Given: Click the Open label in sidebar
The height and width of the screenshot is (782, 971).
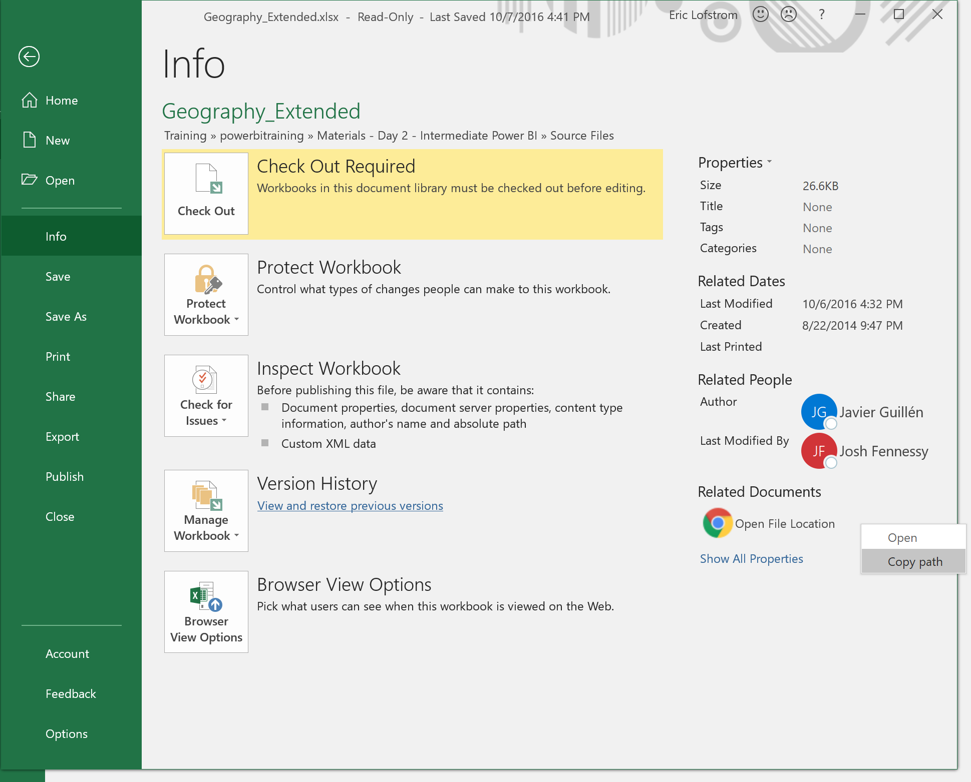Looking at the screenshot, I should coord(60,180).
